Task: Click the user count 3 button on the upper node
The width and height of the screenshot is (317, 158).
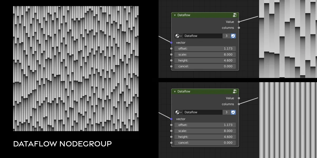Action: [226, 36]
